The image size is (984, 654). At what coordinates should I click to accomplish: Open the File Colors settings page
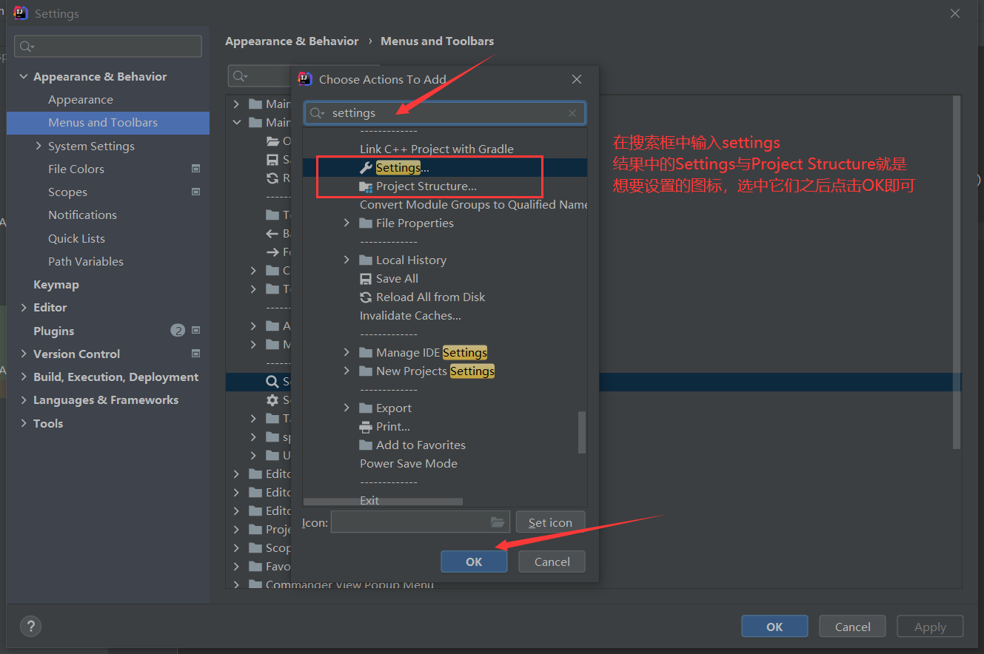[76, 169]
